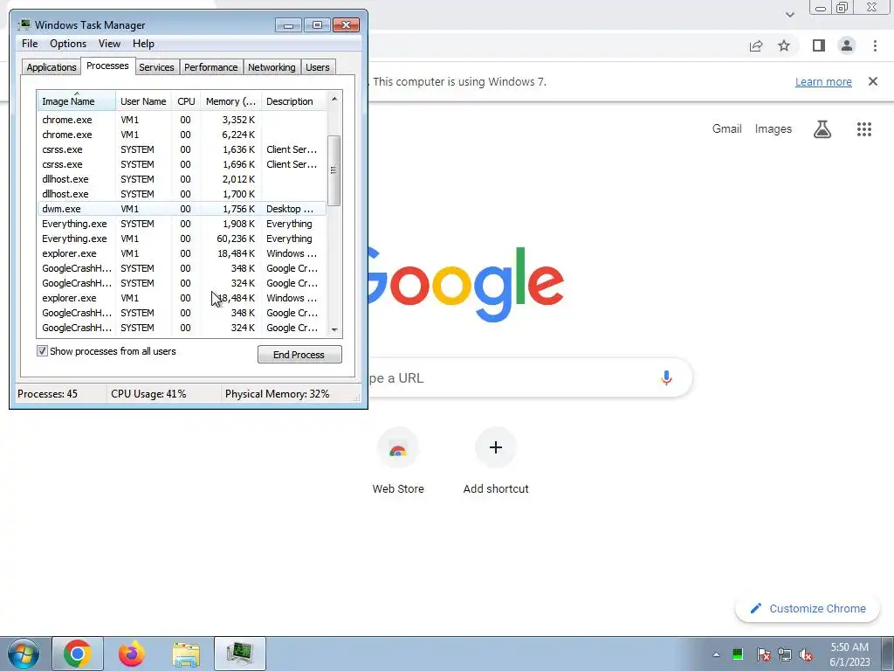This screenshot has height=671, width=894.
Task: Click the Add shortcut plus icon
Action: pyautogui.click(x=496, y=447)
